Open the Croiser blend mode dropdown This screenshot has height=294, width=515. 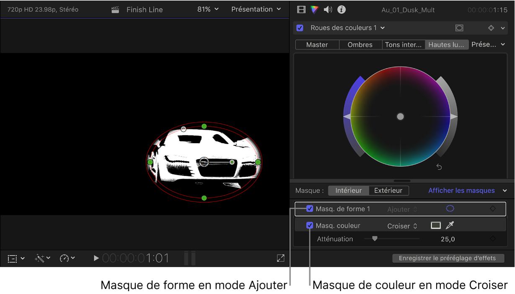401,225
